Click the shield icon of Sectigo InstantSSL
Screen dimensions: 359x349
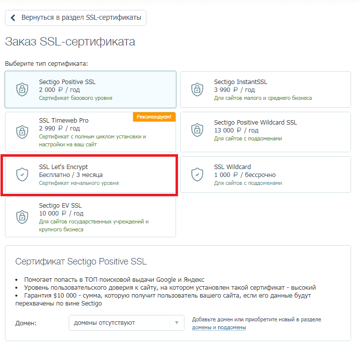197,89
